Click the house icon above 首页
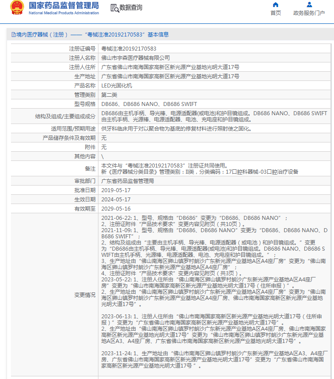This screenshot has height=379, width=334. [x=276, y=4]
